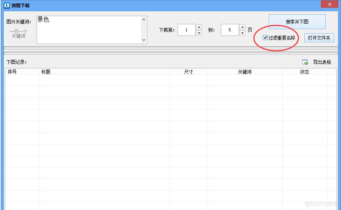Screen dimensions: 341x210
Task: Click inside the keyword text box
Action: pyautogui.click(x=89, y=30)
